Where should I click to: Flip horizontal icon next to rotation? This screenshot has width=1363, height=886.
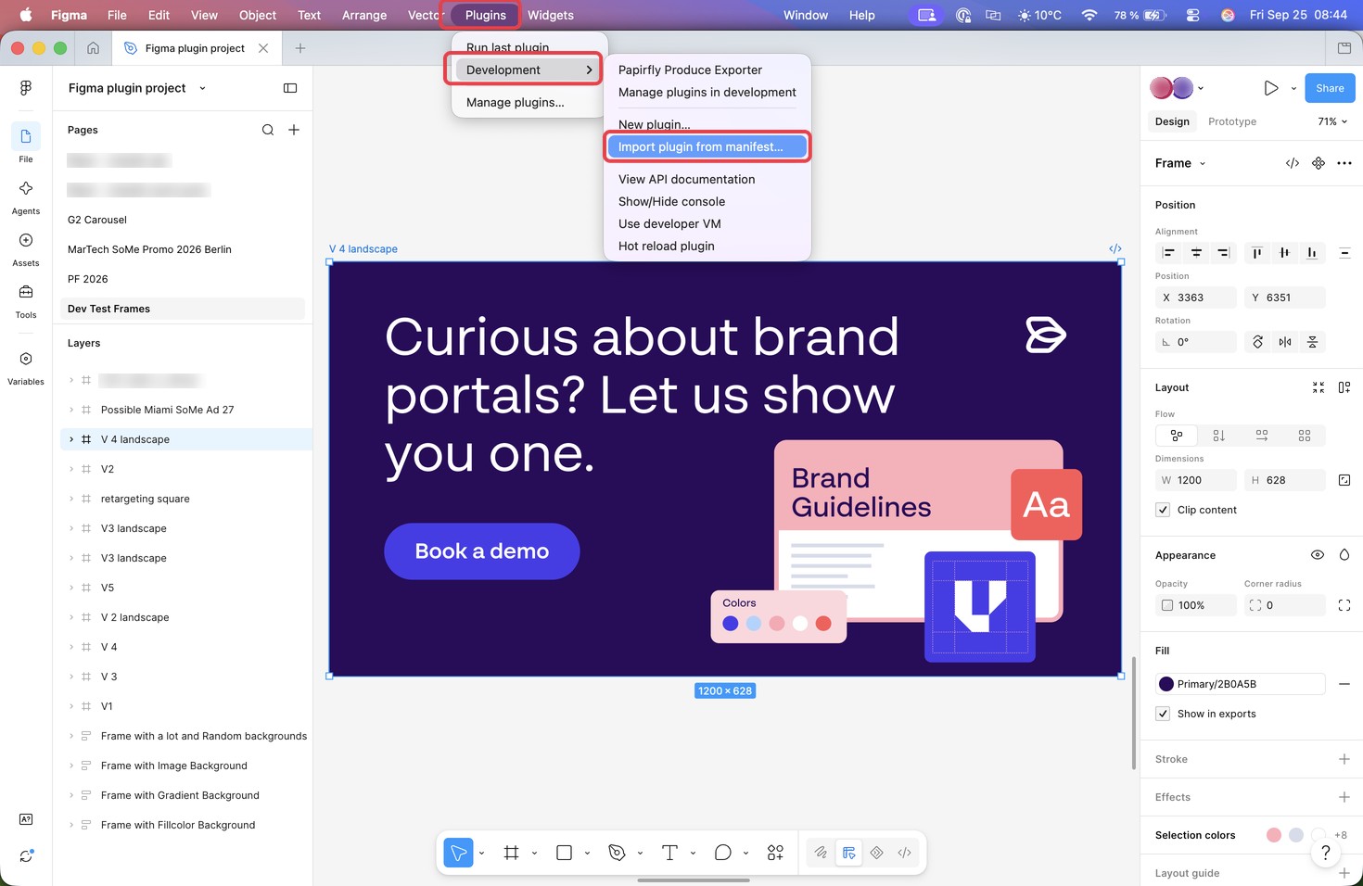1285,342
